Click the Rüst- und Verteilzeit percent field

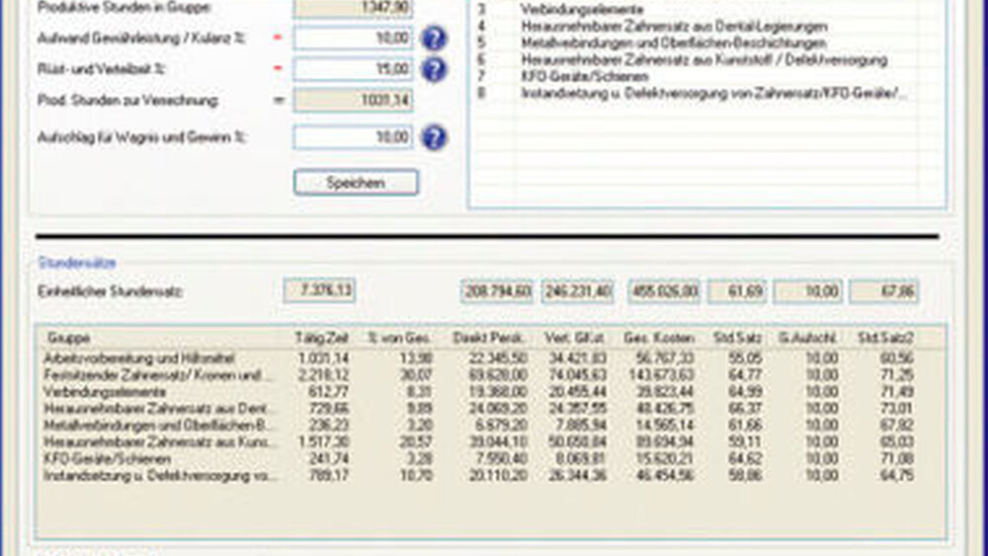[353, 69]
